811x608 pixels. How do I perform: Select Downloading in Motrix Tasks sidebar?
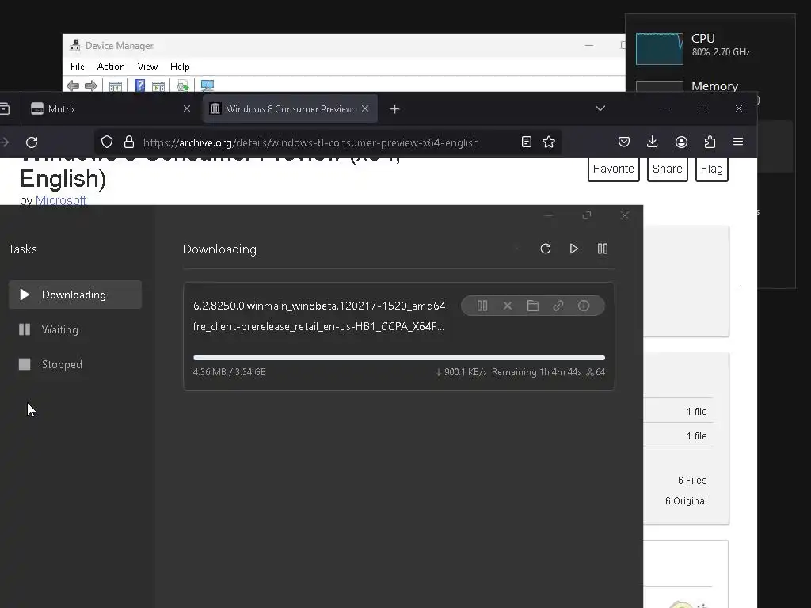pos(75,294)
